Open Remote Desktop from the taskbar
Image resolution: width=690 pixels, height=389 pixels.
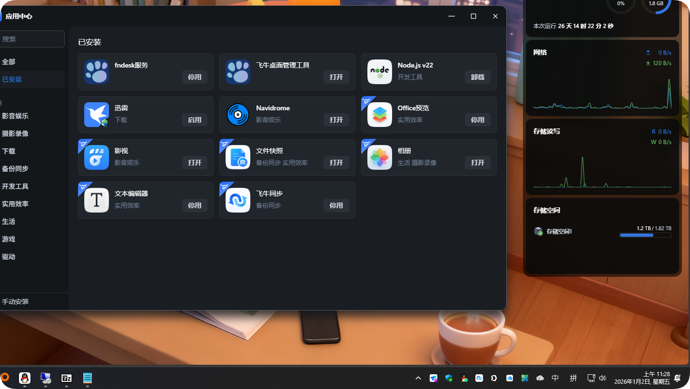pyautogui.click(x=46, y=378)
